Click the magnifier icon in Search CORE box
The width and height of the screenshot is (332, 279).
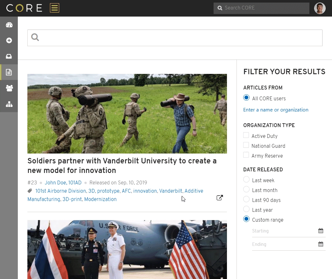(x=220, y=8)
